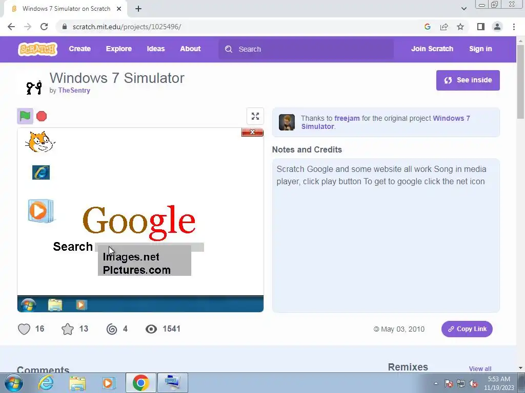Enter full screen mode for the project
This screenshot has width=525, height=393.
coord(255,116)
